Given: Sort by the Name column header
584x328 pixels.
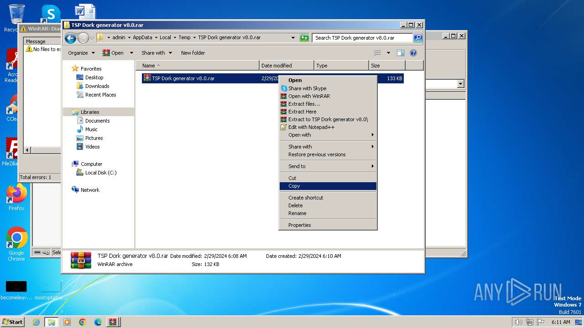Looking at the screenshot, I should [x=197, y=66].
